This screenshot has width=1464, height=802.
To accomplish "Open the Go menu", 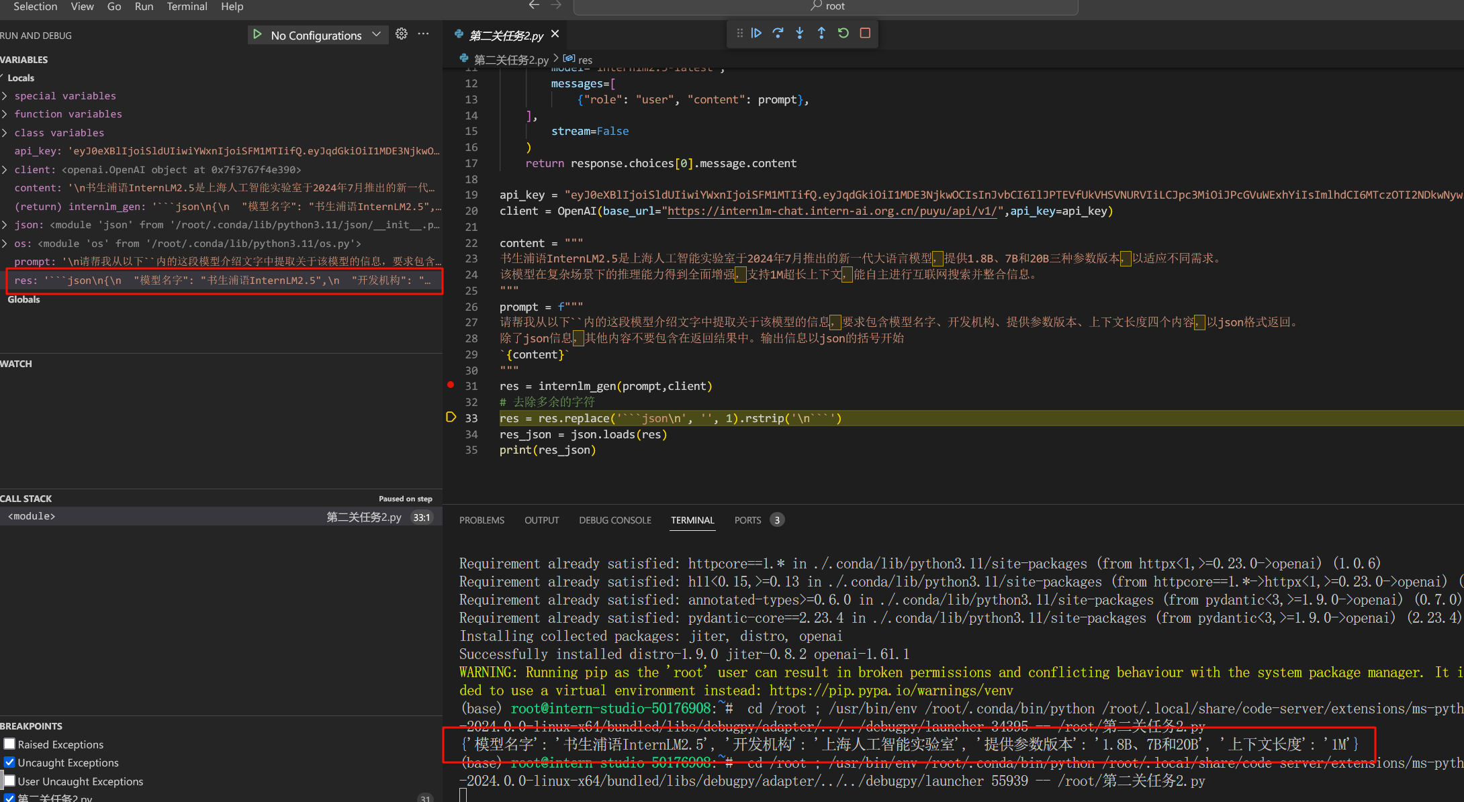I will pyautogui.click(x=114, y=7).
